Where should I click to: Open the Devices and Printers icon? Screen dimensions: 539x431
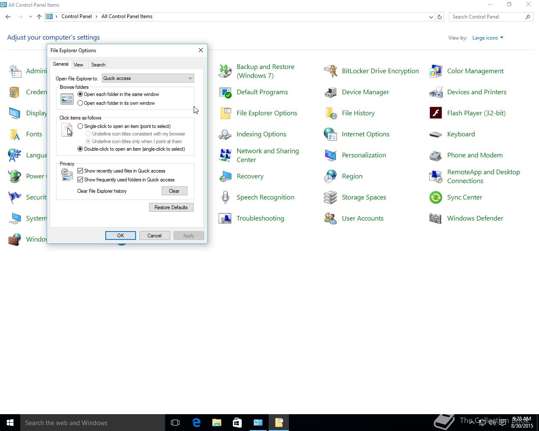tap(436, 92)
